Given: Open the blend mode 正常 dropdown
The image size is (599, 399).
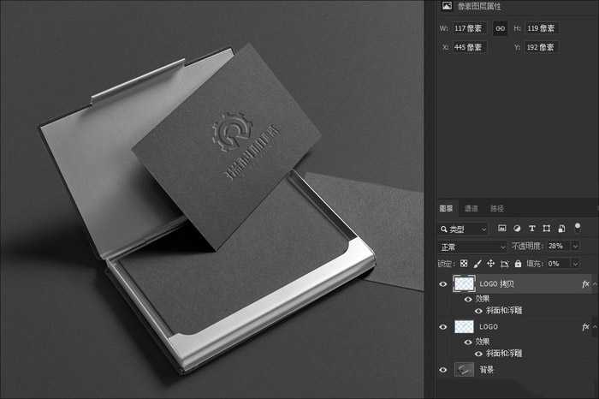Looking at the screenshot, I should point(471,247).
